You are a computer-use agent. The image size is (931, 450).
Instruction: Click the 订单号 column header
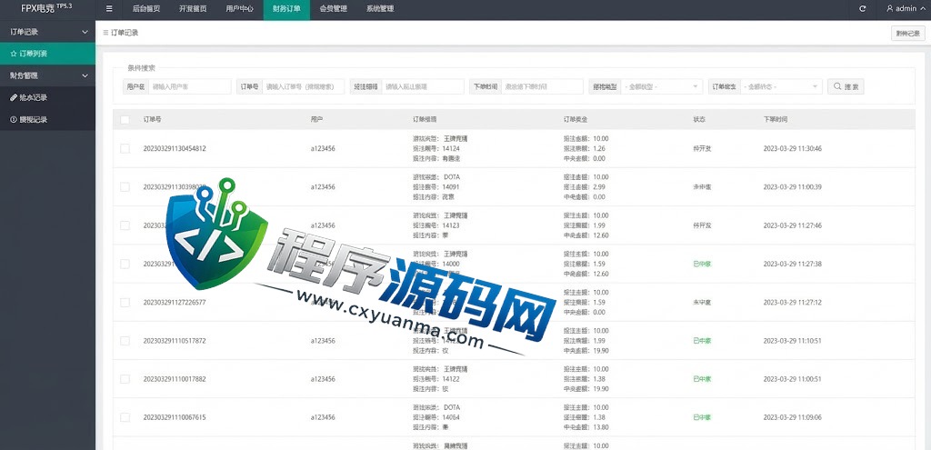(152, 119)
